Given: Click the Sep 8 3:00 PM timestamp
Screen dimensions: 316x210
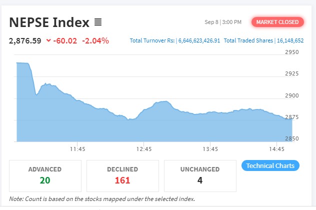Looking at the screenshot, I should 223,22.
